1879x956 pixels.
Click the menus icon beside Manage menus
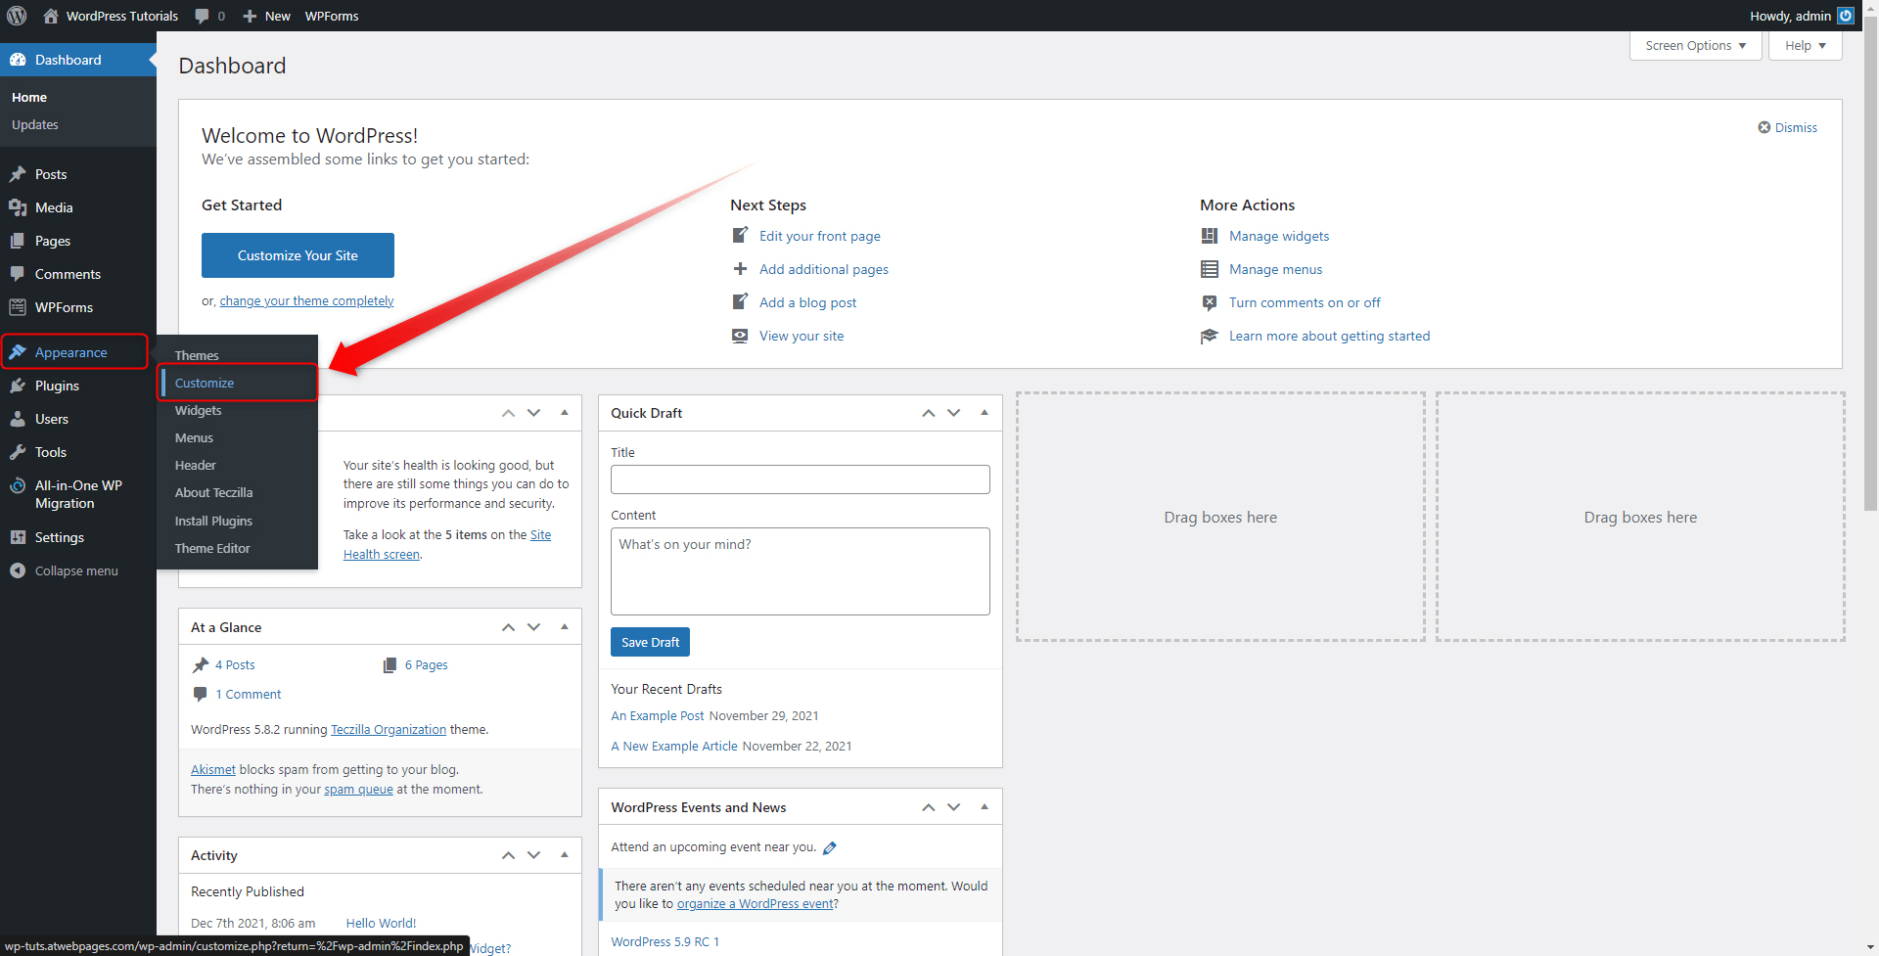tap(1210, 269)
